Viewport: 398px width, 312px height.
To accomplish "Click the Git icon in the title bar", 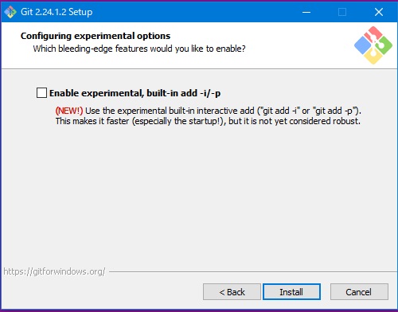I will 10,12.
